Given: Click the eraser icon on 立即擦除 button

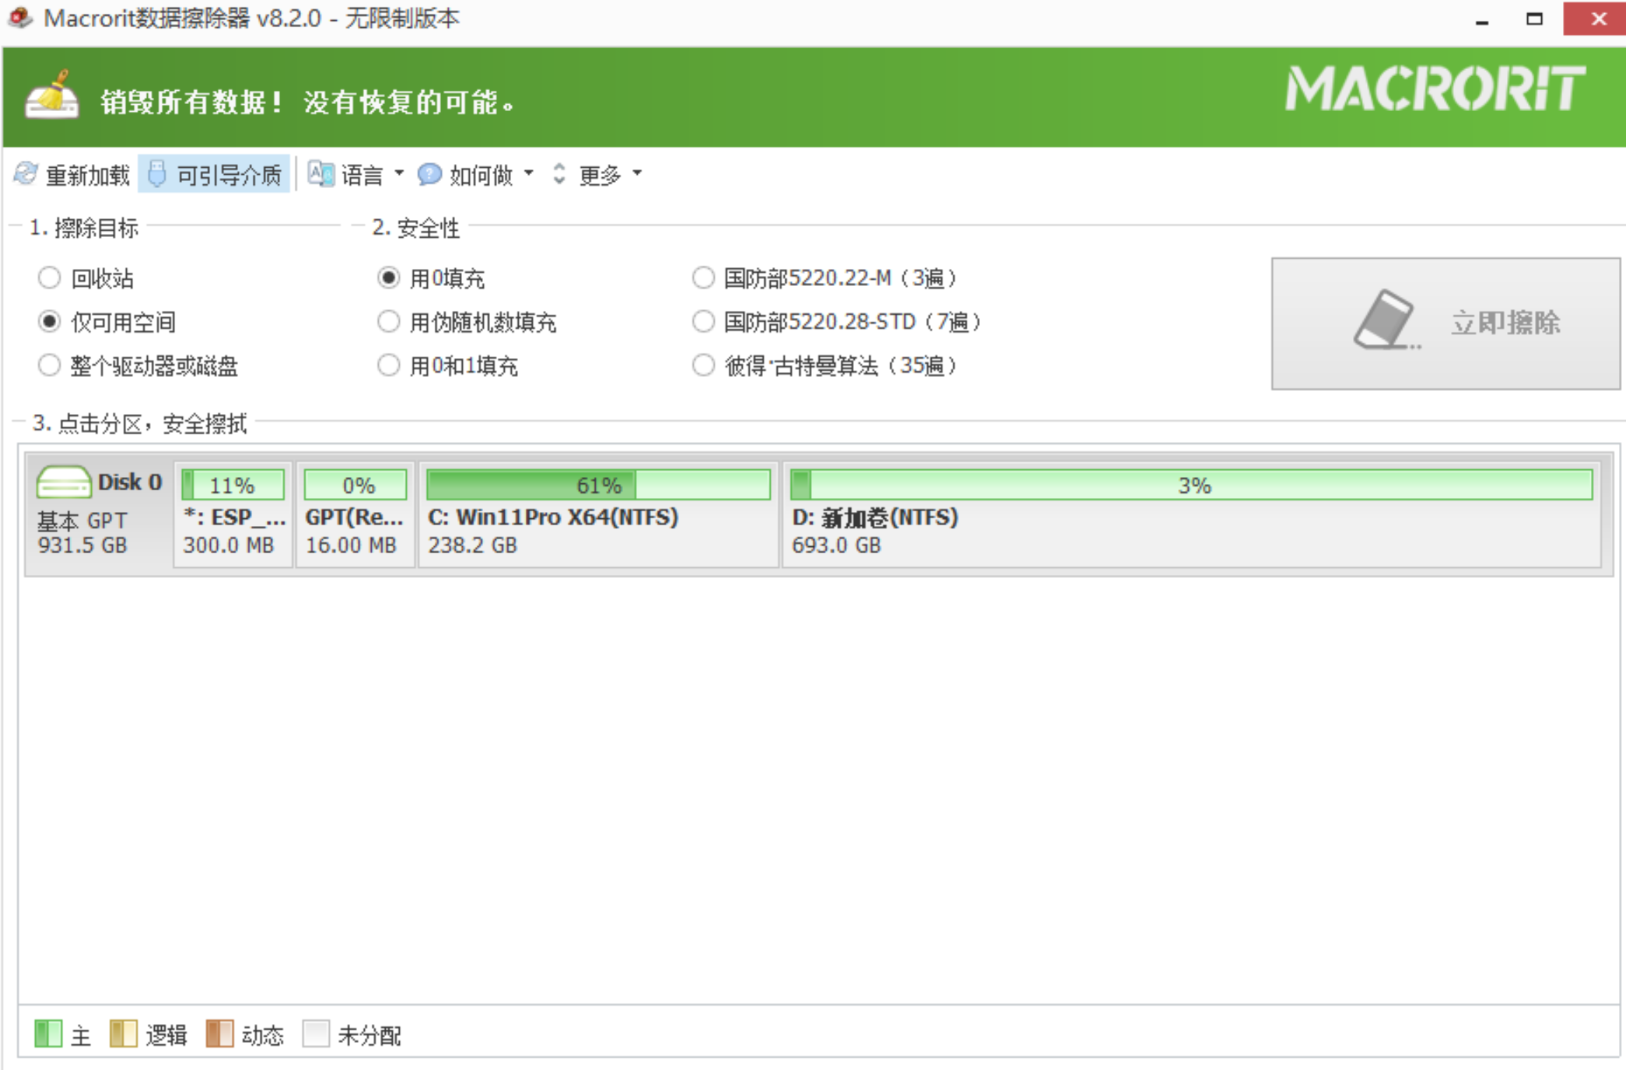Looking at the screenshot, I should [1386, 320].
